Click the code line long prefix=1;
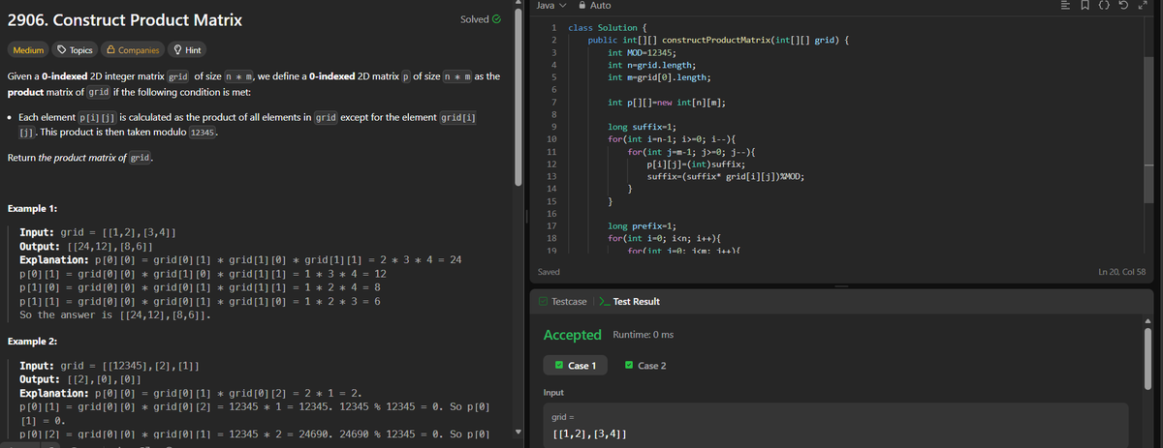The height and width of the screenshot is (448, 1163). 642,225
